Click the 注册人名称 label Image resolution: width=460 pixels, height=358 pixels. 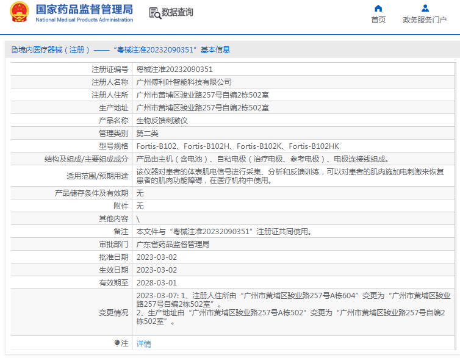pos(110,82)
